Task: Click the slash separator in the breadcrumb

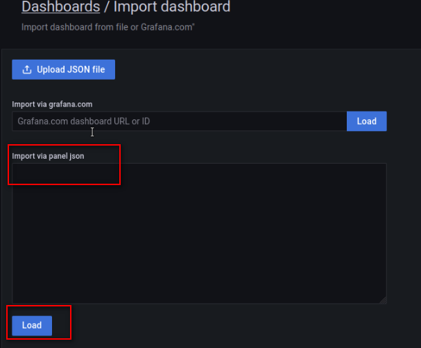Action: tap(106, 8)
